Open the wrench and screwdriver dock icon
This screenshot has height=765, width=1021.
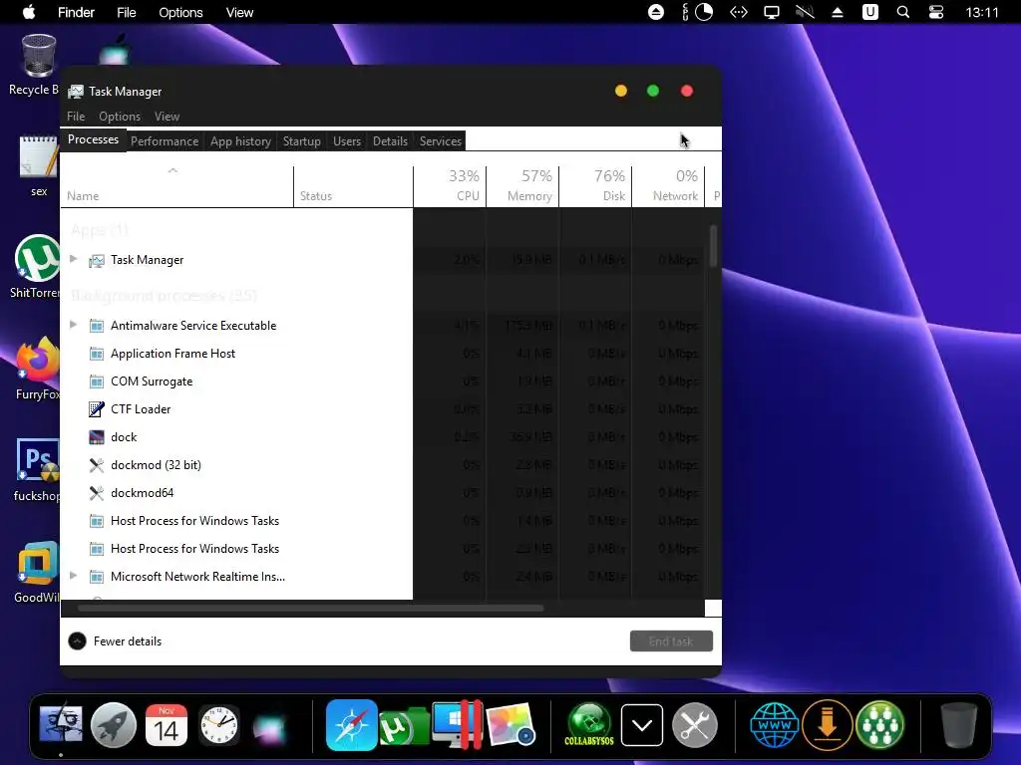(x=695, y=725)
